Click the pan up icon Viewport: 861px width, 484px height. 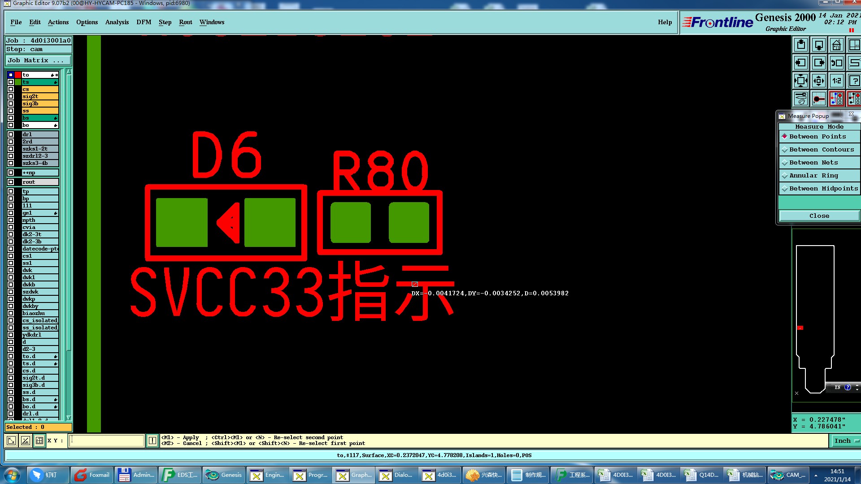pos(801,45)
